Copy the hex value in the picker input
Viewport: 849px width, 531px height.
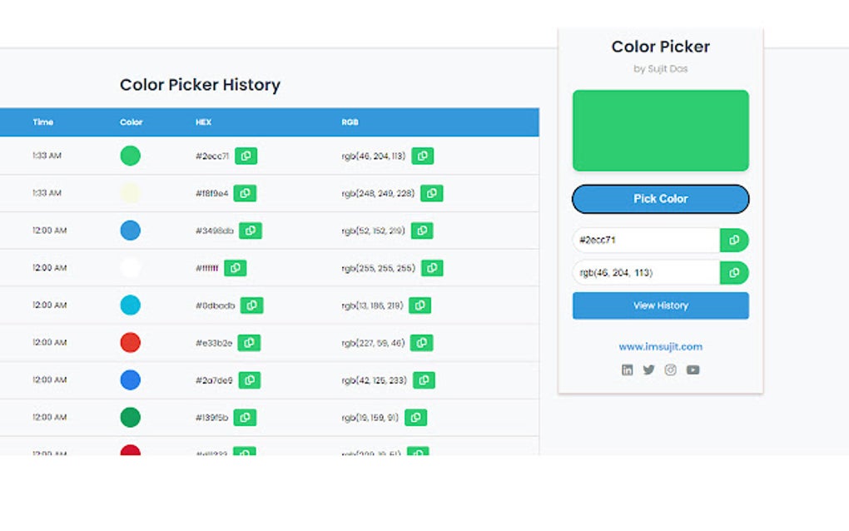(734, 240)
